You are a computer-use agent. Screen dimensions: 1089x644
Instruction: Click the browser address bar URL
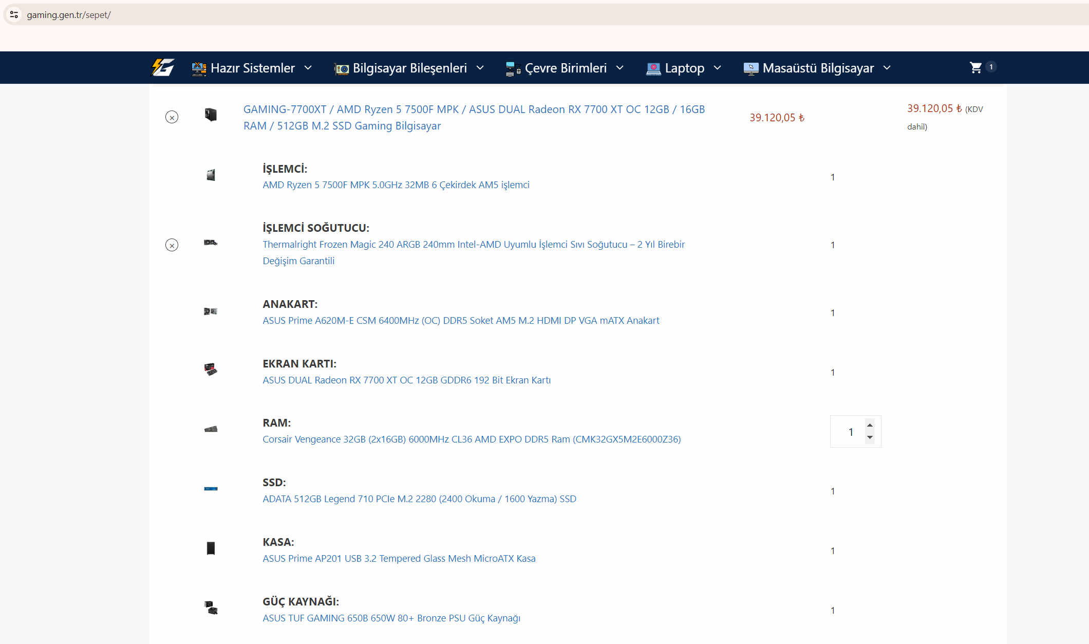tap(69, 15)
